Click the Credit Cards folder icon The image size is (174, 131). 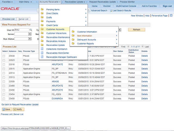[42, 25]
